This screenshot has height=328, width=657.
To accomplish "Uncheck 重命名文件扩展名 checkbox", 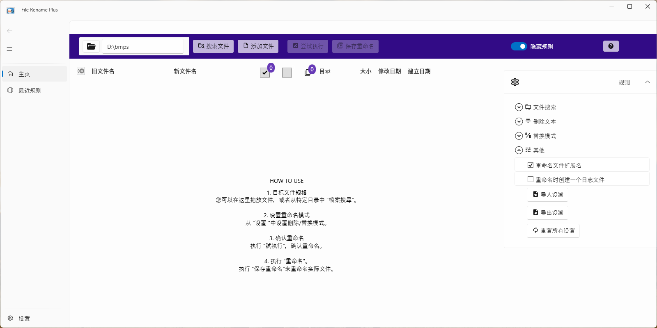I will pos(531,165).
